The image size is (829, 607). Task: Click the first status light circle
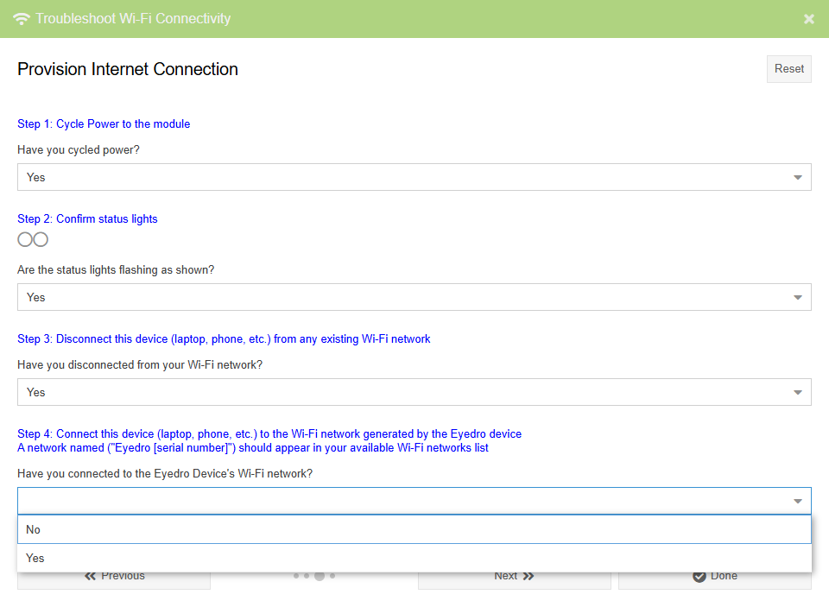click(x=25, y=239)
